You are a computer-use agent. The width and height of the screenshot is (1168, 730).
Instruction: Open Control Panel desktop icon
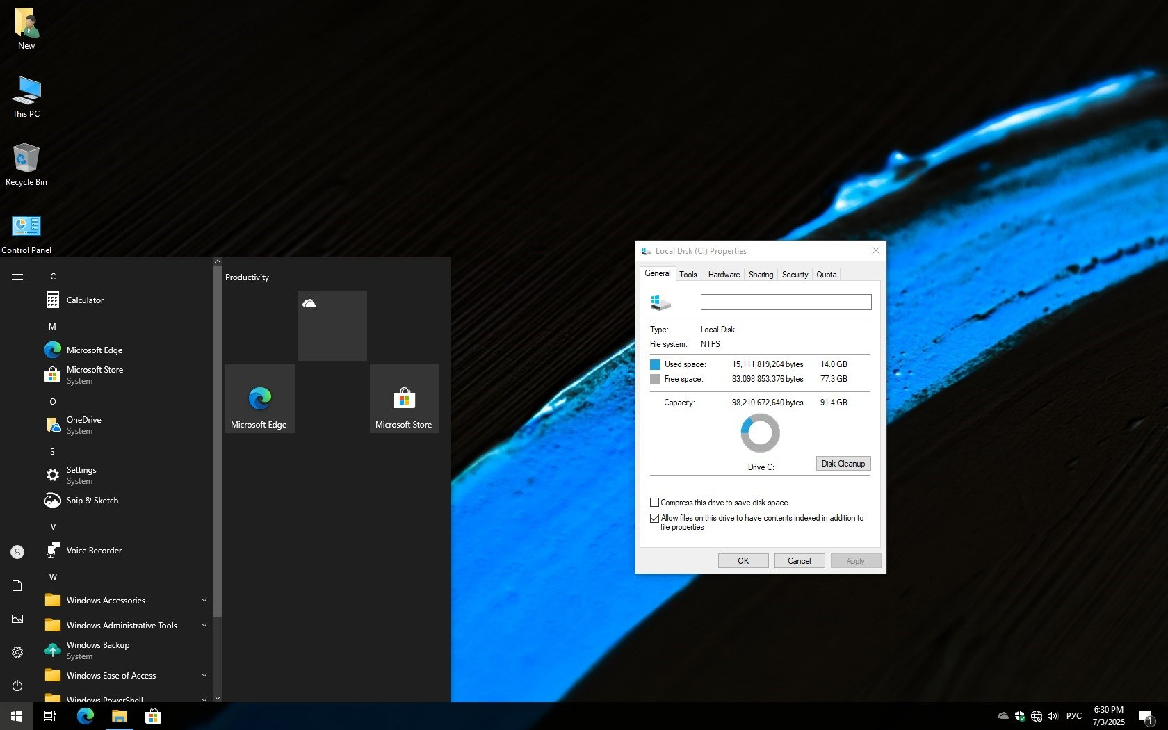(x=26, y=233)
